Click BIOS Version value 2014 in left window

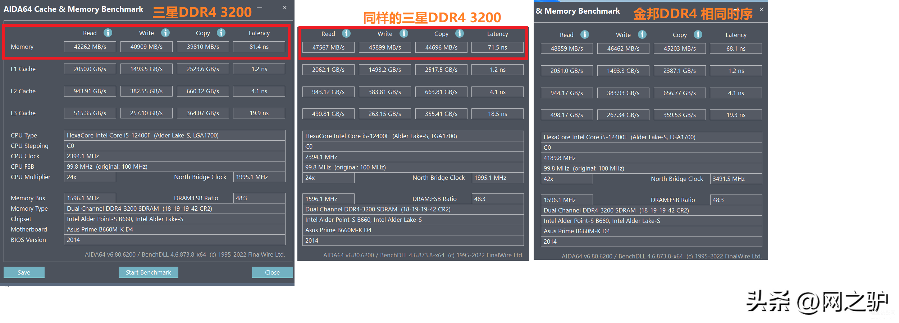click(175, 240)
